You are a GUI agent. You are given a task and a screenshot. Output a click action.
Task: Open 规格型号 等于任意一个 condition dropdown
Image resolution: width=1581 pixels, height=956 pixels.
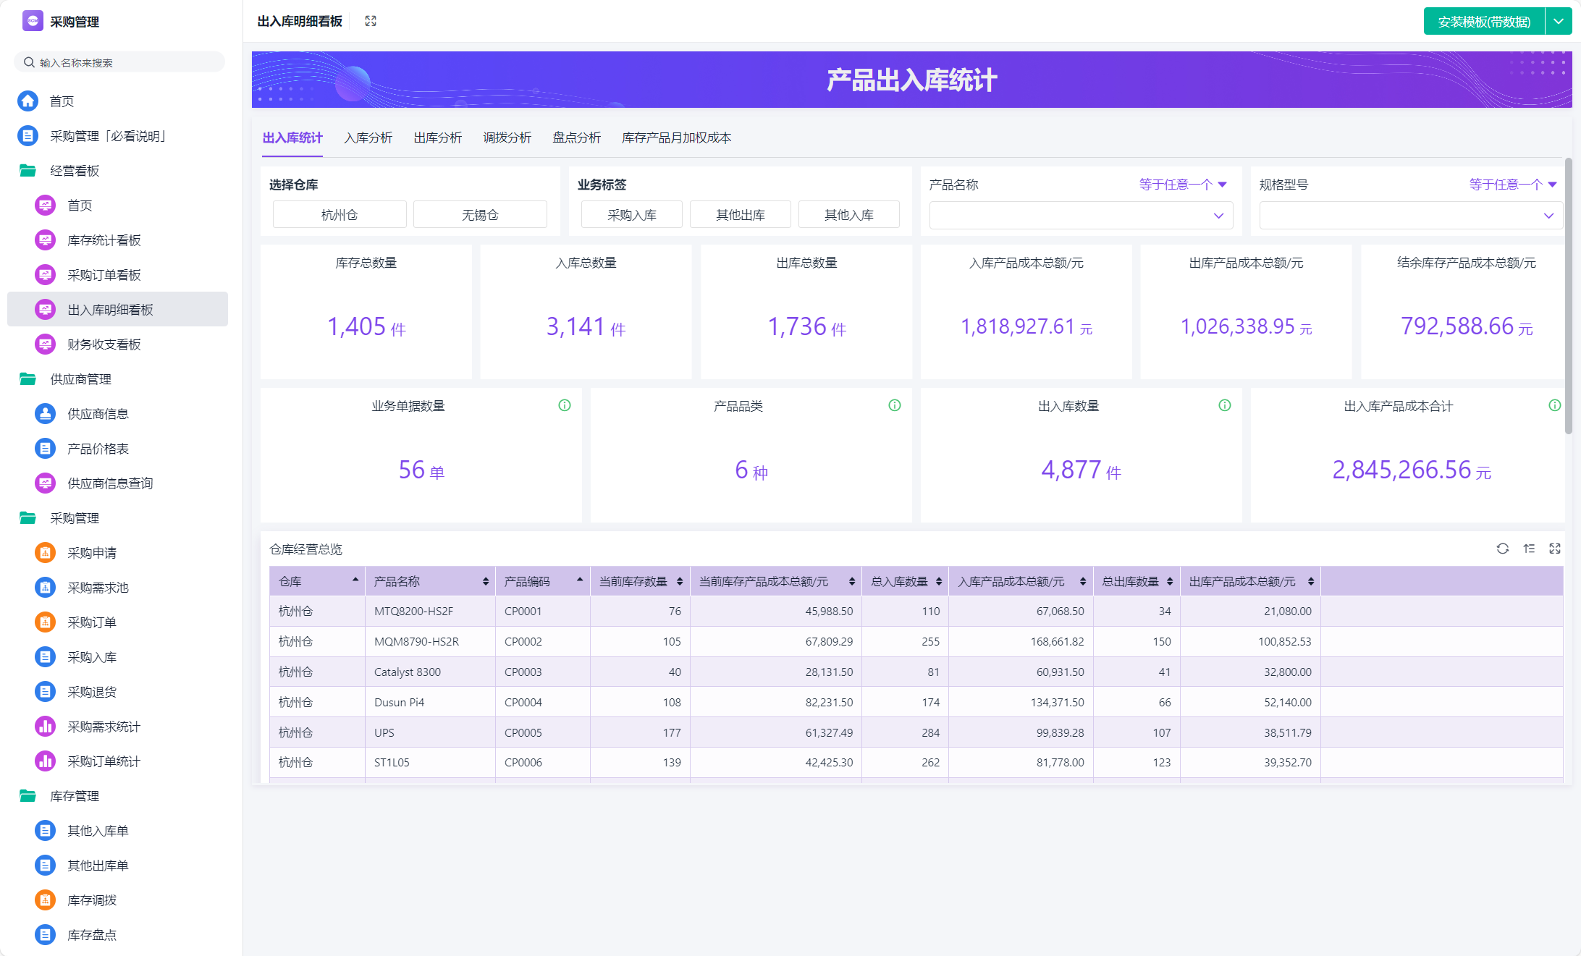tap(1513, 185)
